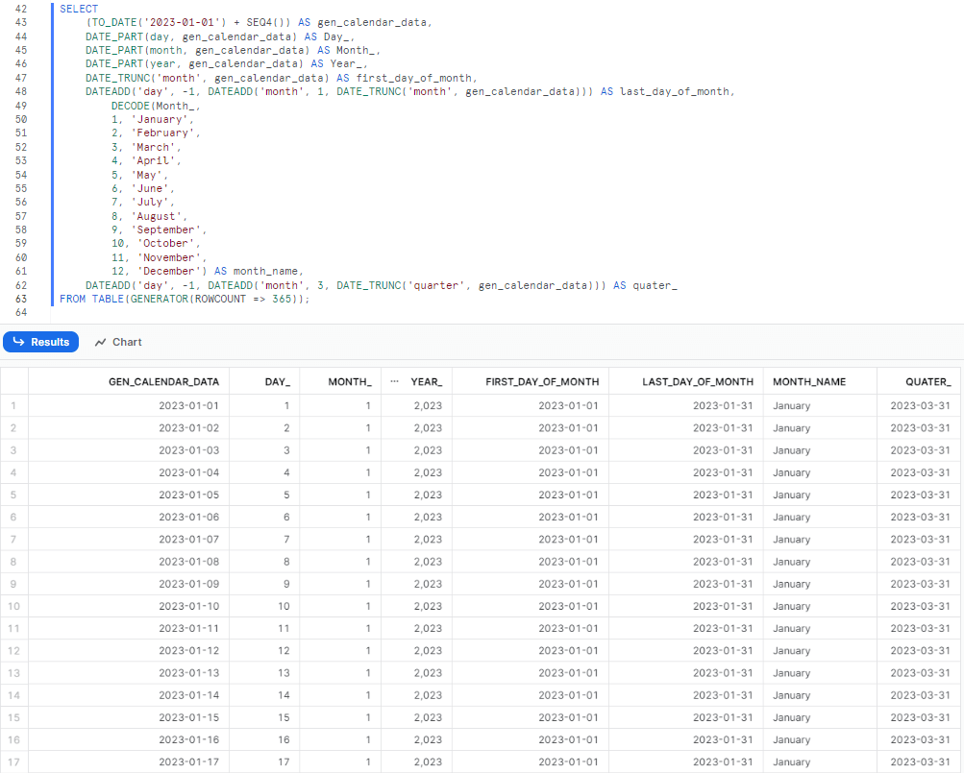Open the Results tab
The height and width of the screenshot is (773, 964).
click(40, 342)
